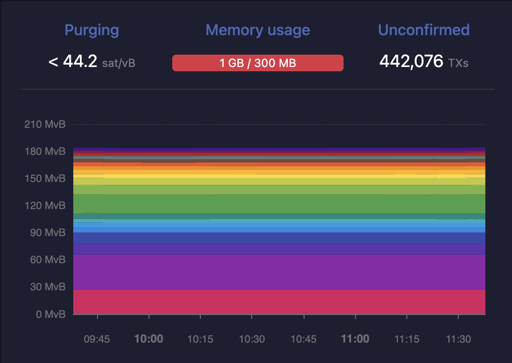512x363 pixels.
Task: Click the wide dark green band in chart
Action: [x=279, y=204]
